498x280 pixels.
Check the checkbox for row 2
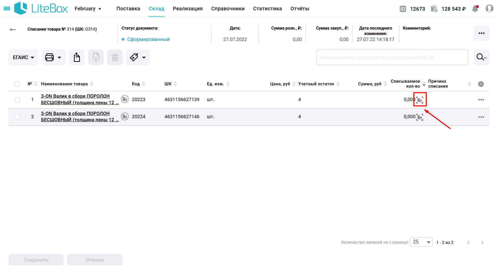pos(17,117)
